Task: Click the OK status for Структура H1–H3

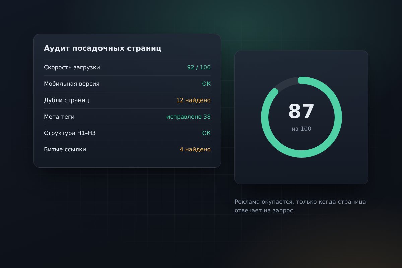Action: point(206,133)
